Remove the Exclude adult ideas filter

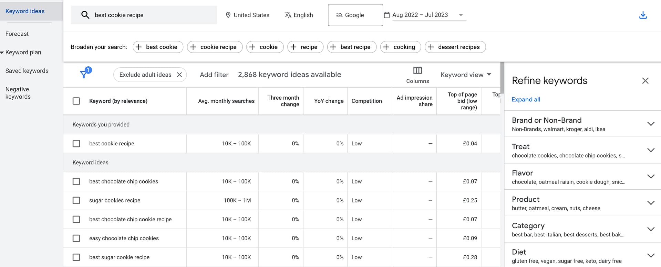click(x=179, y=75)
